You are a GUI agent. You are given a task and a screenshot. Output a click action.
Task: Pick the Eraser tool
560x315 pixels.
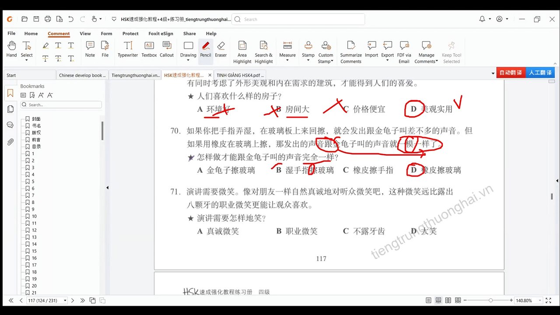[221, 49]
